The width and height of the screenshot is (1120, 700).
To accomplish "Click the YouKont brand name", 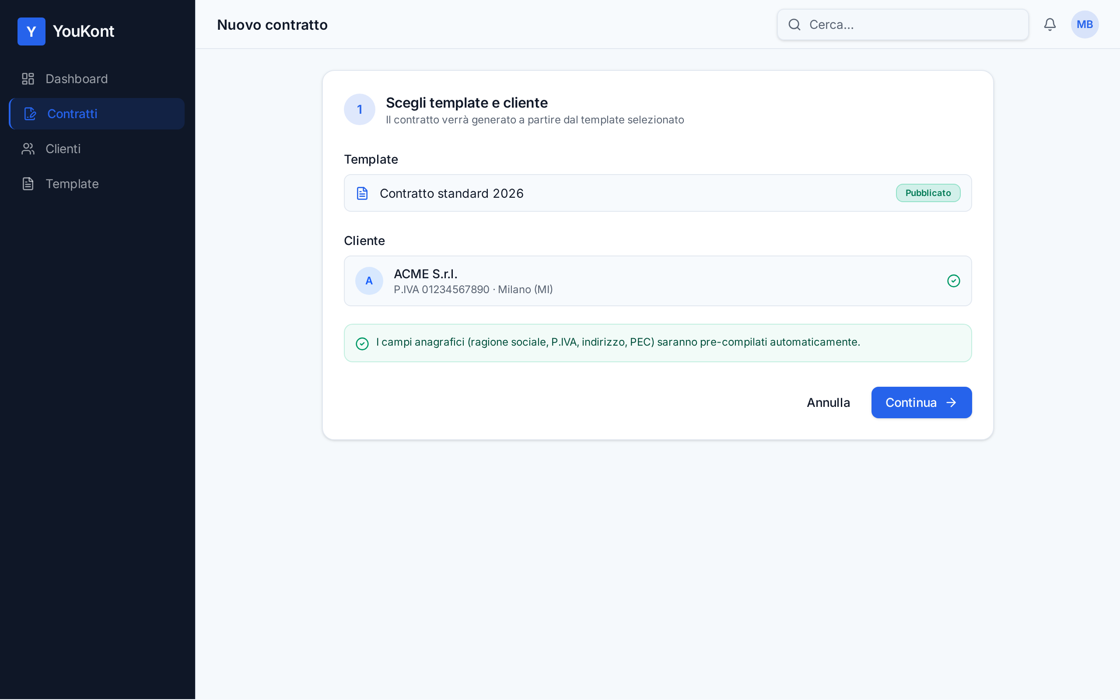I will 83,31.
